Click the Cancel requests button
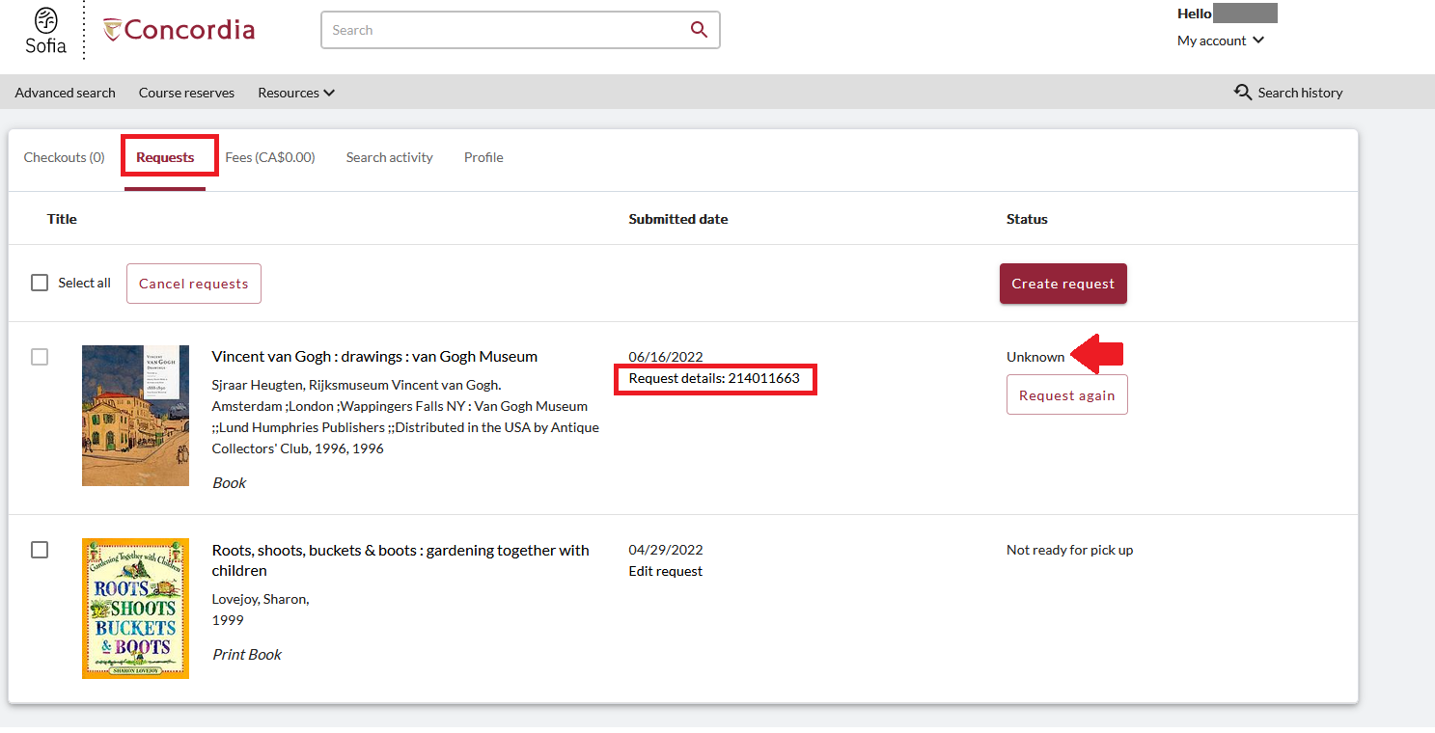Image resolution: width=1435 pixels, height=733 pixels. 194,284
